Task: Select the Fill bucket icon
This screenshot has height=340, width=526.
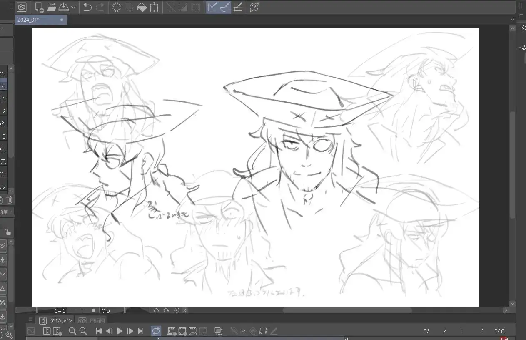Action: [x=142, y=7]
